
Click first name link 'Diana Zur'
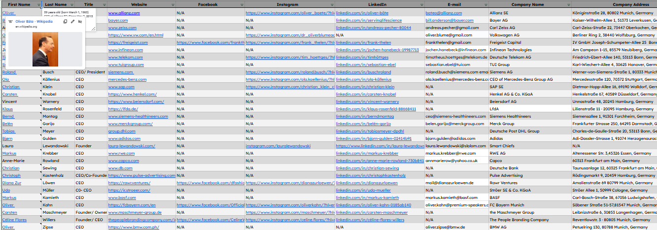[x=12, y=183]
